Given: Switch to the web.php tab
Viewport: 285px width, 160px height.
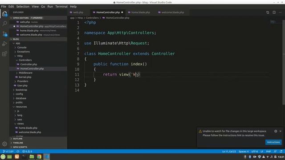Looking at the screenshot, I should click(x=78, y=12).
